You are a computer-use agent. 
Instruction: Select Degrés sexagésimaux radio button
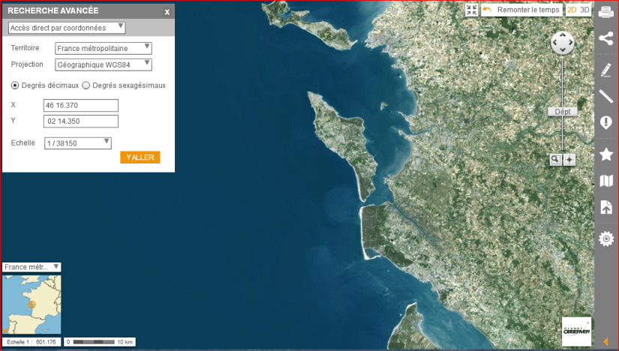coord(86,85)
